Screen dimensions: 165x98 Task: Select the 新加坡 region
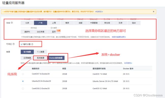click(107, 23)
